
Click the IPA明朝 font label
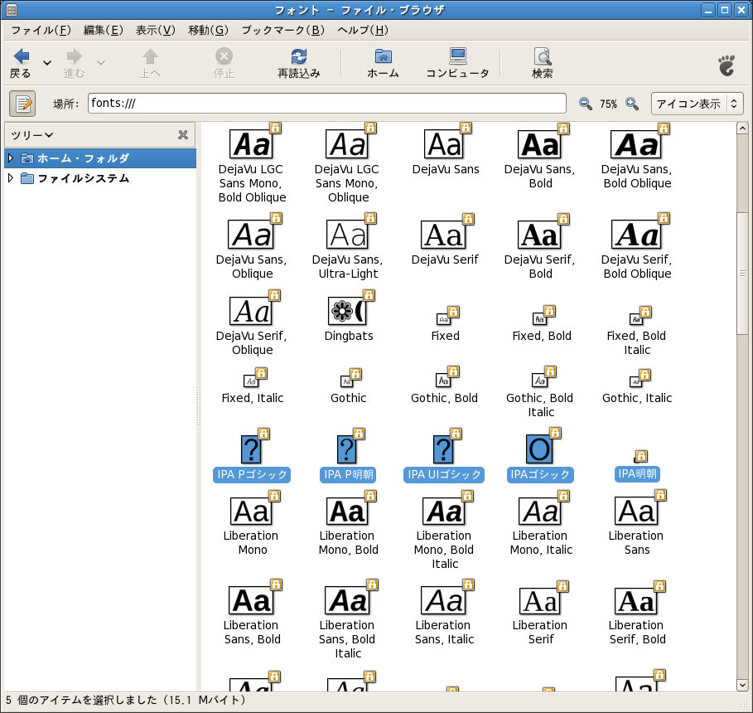637,474
